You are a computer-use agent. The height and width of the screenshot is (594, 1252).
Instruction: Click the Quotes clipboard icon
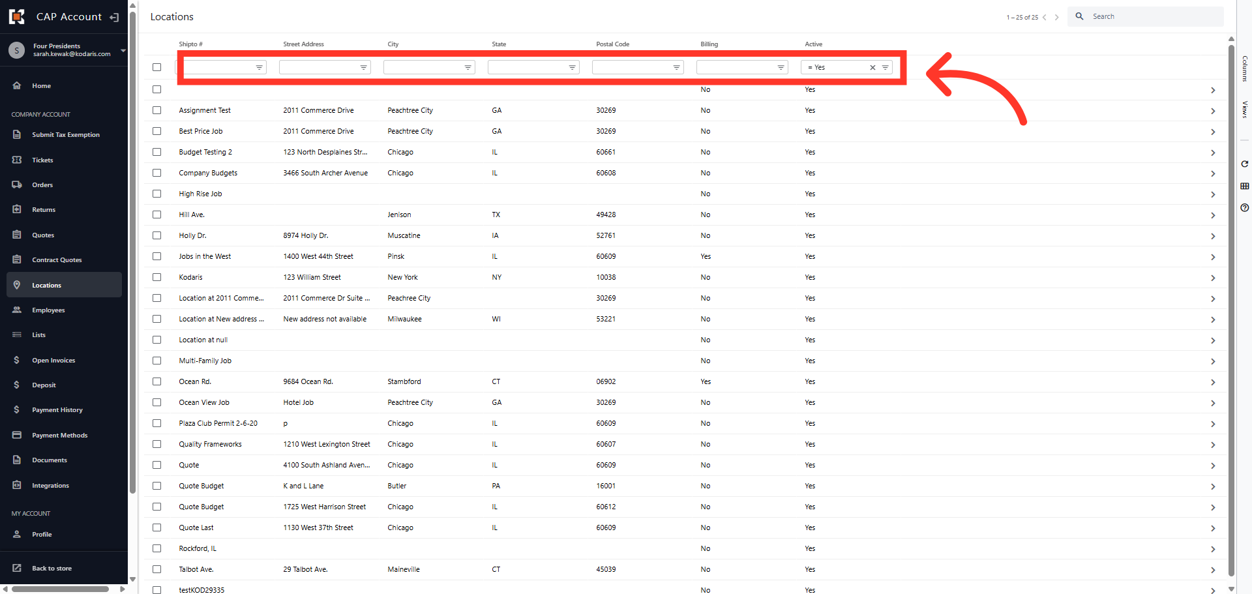(17, 235)
